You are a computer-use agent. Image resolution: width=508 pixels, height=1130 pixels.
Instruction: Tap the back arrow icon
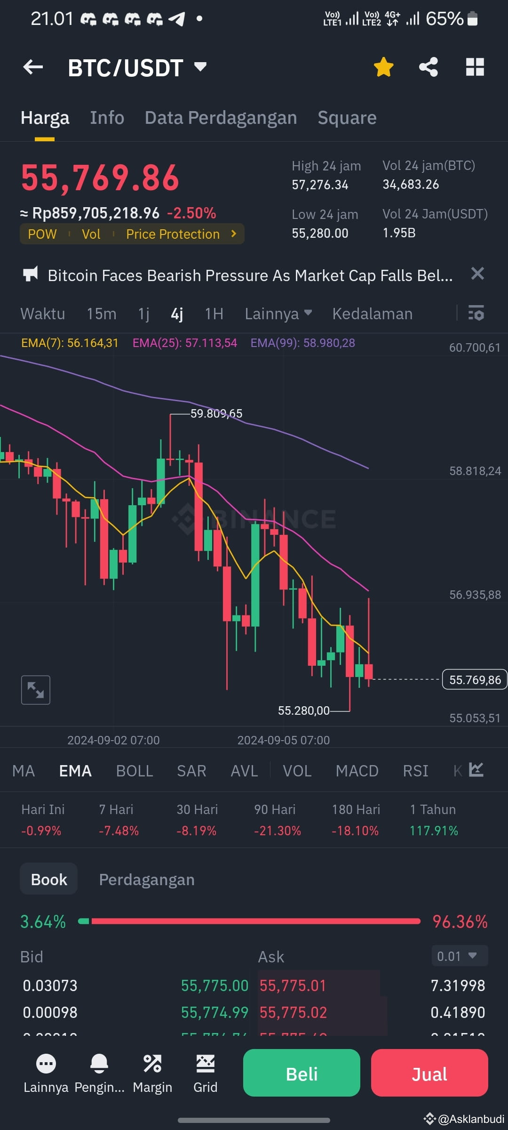coord(33,67)
